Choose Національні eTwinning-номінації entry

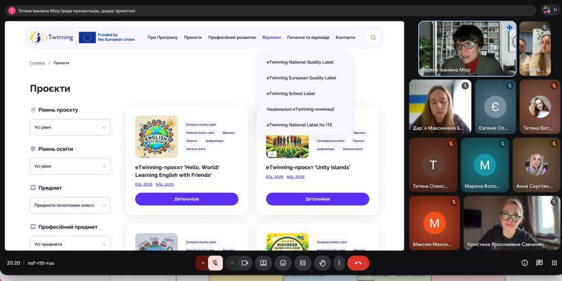pos(300,109)
